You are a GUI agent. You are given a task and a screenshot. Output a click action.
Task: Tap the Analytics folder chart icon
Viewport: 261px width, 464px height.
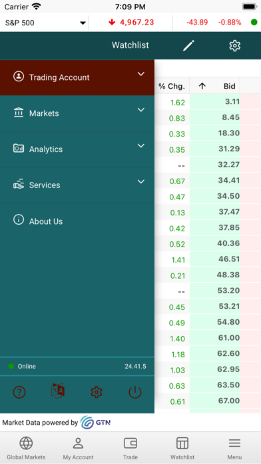(x=19, y=148)
